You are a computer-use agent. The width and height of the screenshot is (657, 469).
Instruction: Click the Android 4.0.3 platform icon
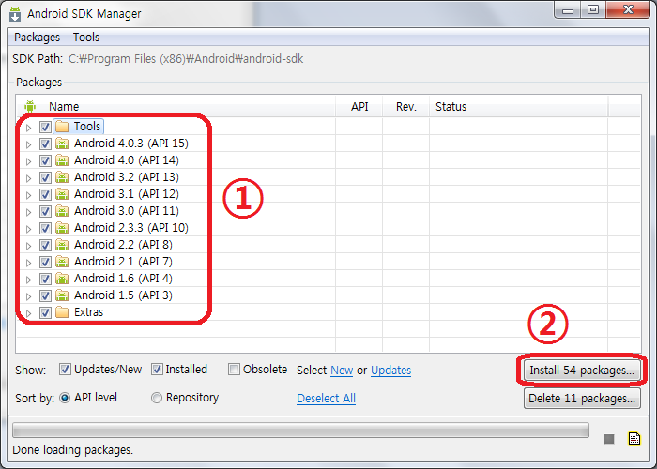pyautogui.click(x=62, y=144)
